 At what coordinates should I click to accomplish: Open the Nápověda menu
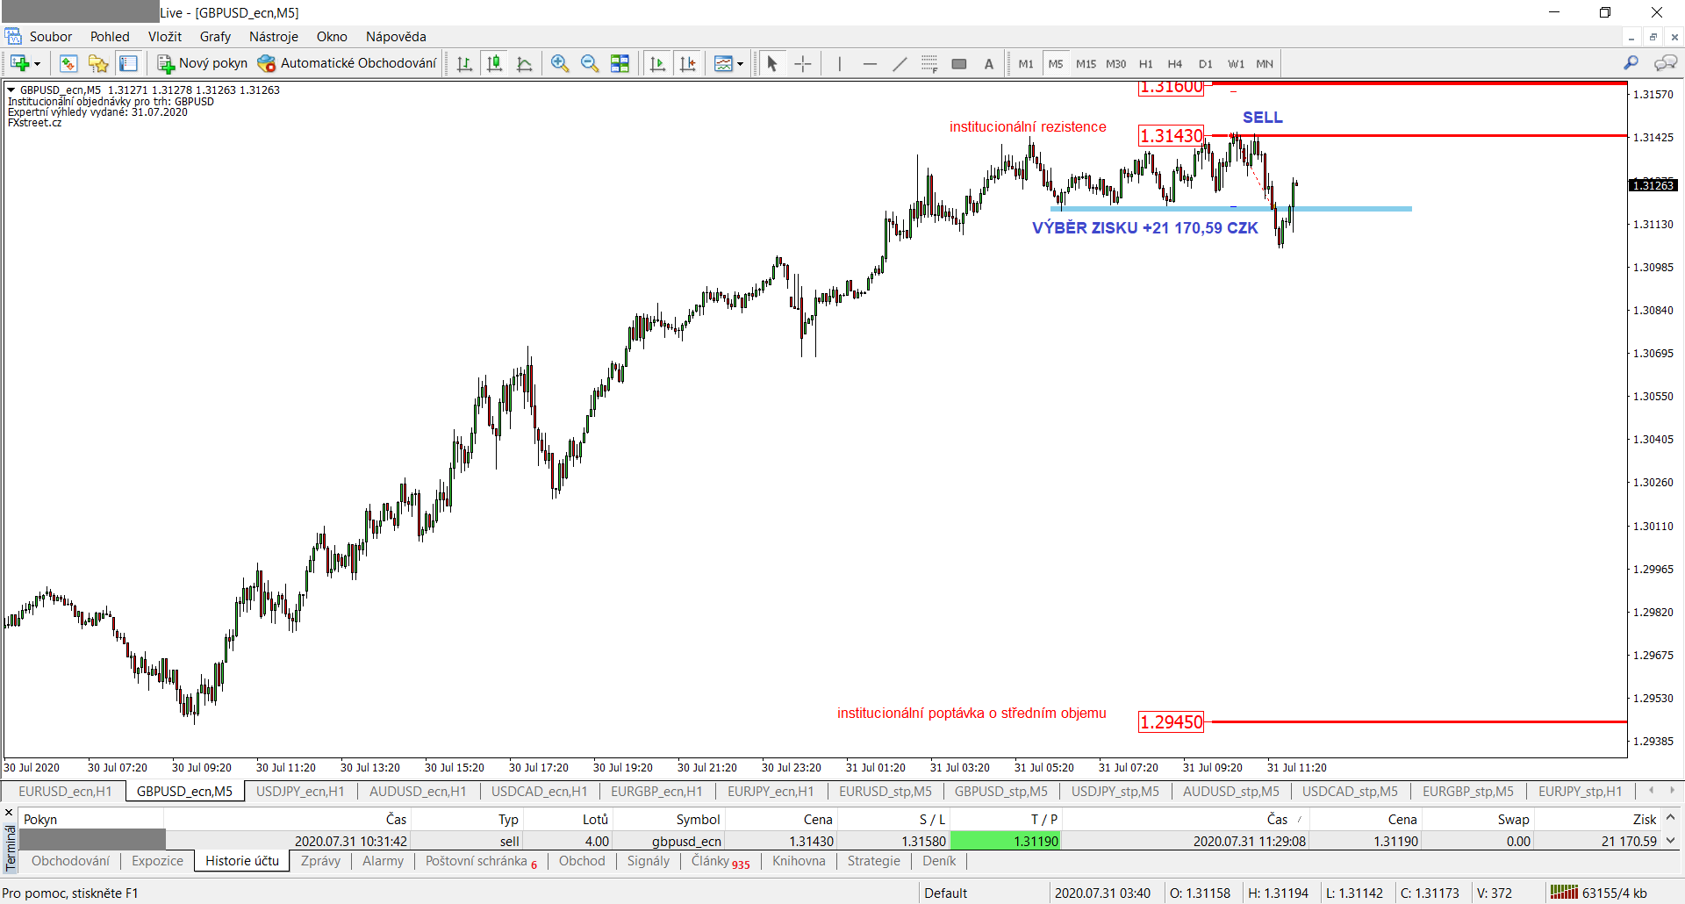[396, 37]
